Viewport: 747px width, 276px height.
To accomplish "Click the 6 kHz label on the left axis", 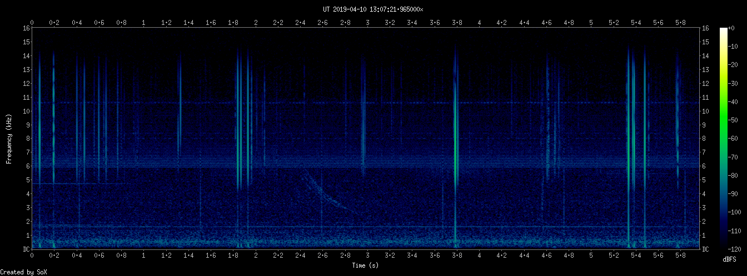I will click(26, 166).
